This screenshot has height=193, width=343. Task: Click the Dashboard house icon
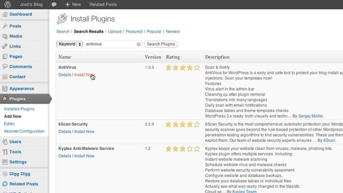(x=5, y=14)
